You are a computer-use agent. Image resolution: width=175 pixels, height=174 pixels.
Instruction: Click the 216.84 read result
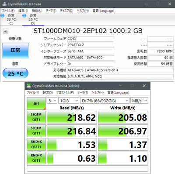point(72,130)
